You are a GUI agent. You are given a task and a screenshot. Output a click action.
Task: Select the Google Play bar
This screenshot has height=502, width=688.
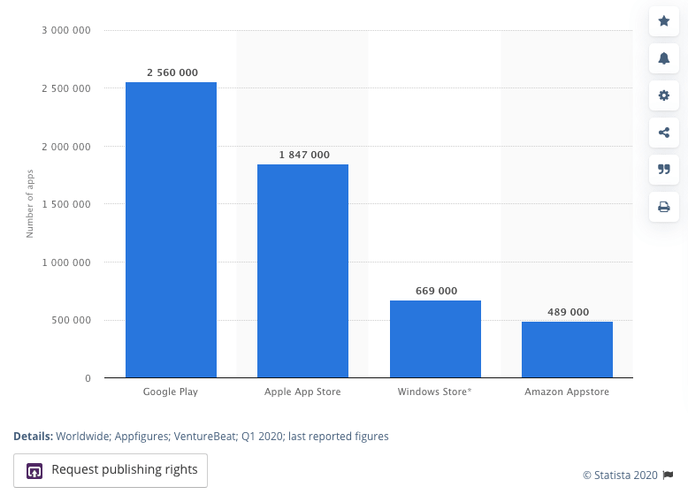tap(172, 230)
